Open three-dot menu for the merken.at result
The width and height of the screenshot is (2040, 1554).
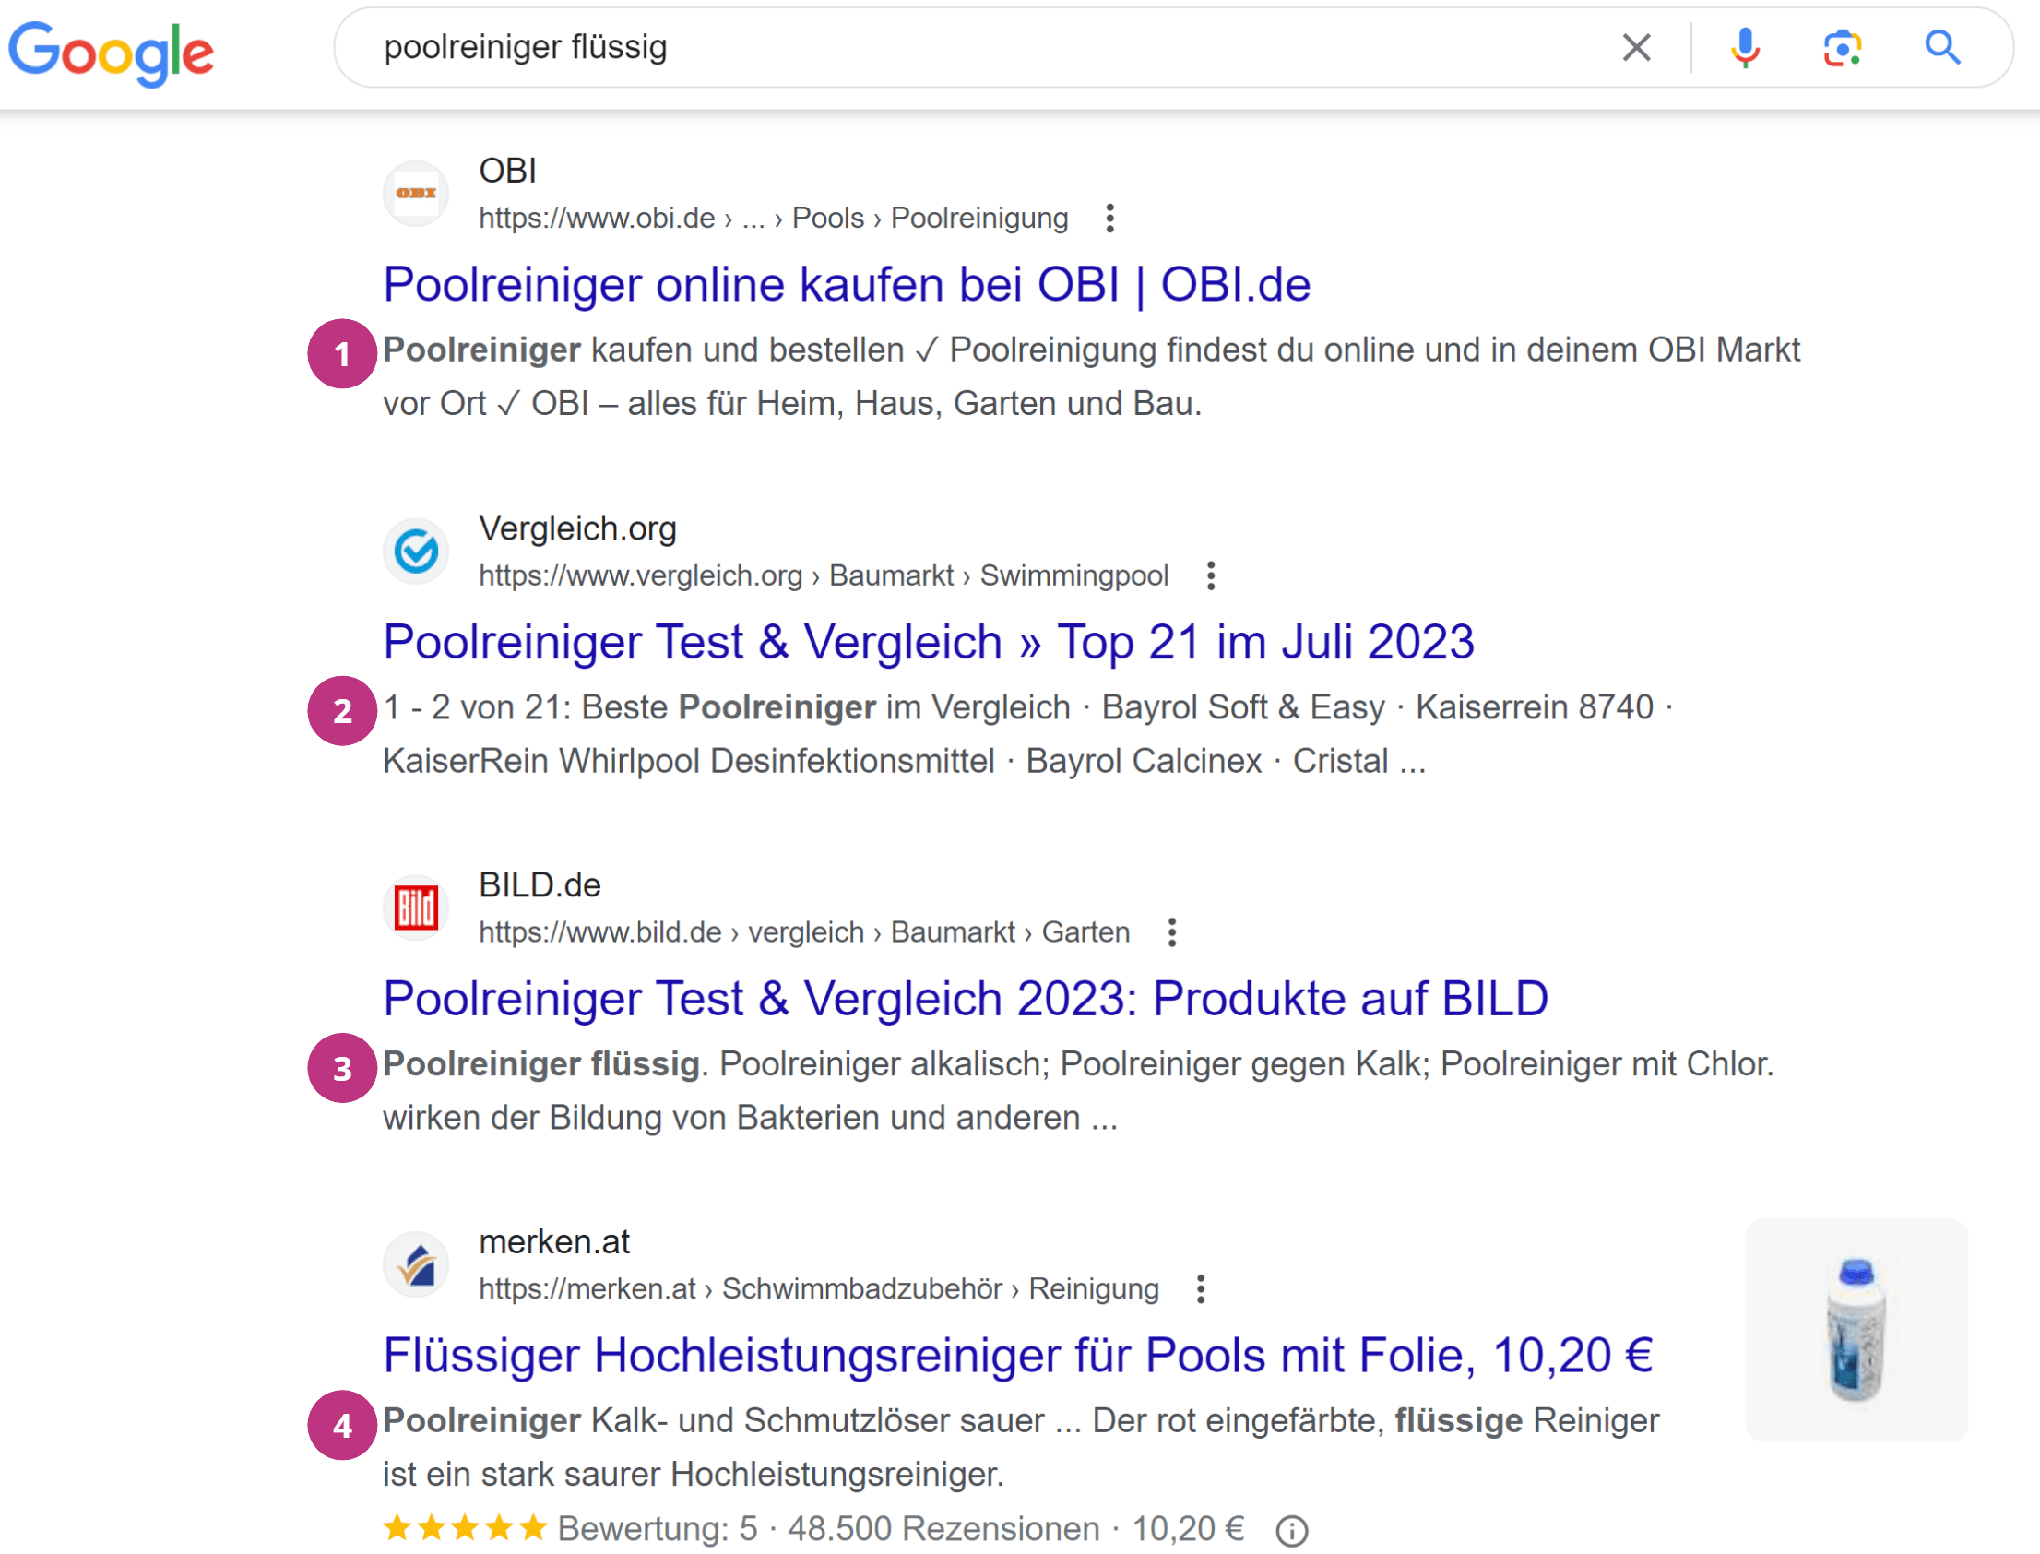pos(1201,1288)
